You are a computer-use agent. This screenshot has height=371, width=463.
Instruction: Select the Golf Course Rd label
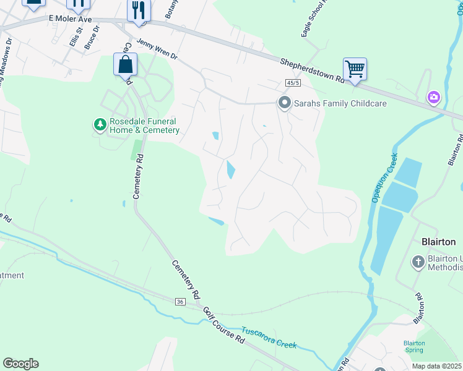(224, 325)
